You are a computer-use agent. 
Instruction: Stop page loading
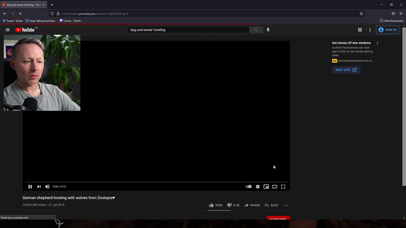pyautogui.click(x=20, y=13)
